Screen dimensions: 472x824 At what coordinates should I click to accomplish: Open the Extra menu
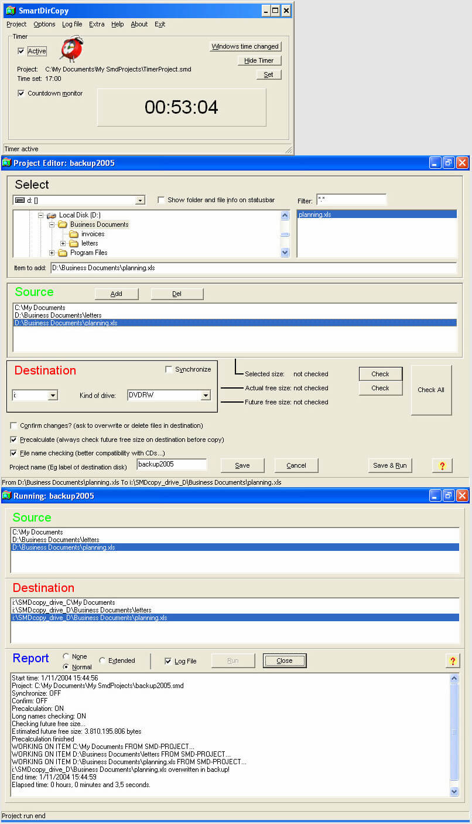[x=97, y=24]
